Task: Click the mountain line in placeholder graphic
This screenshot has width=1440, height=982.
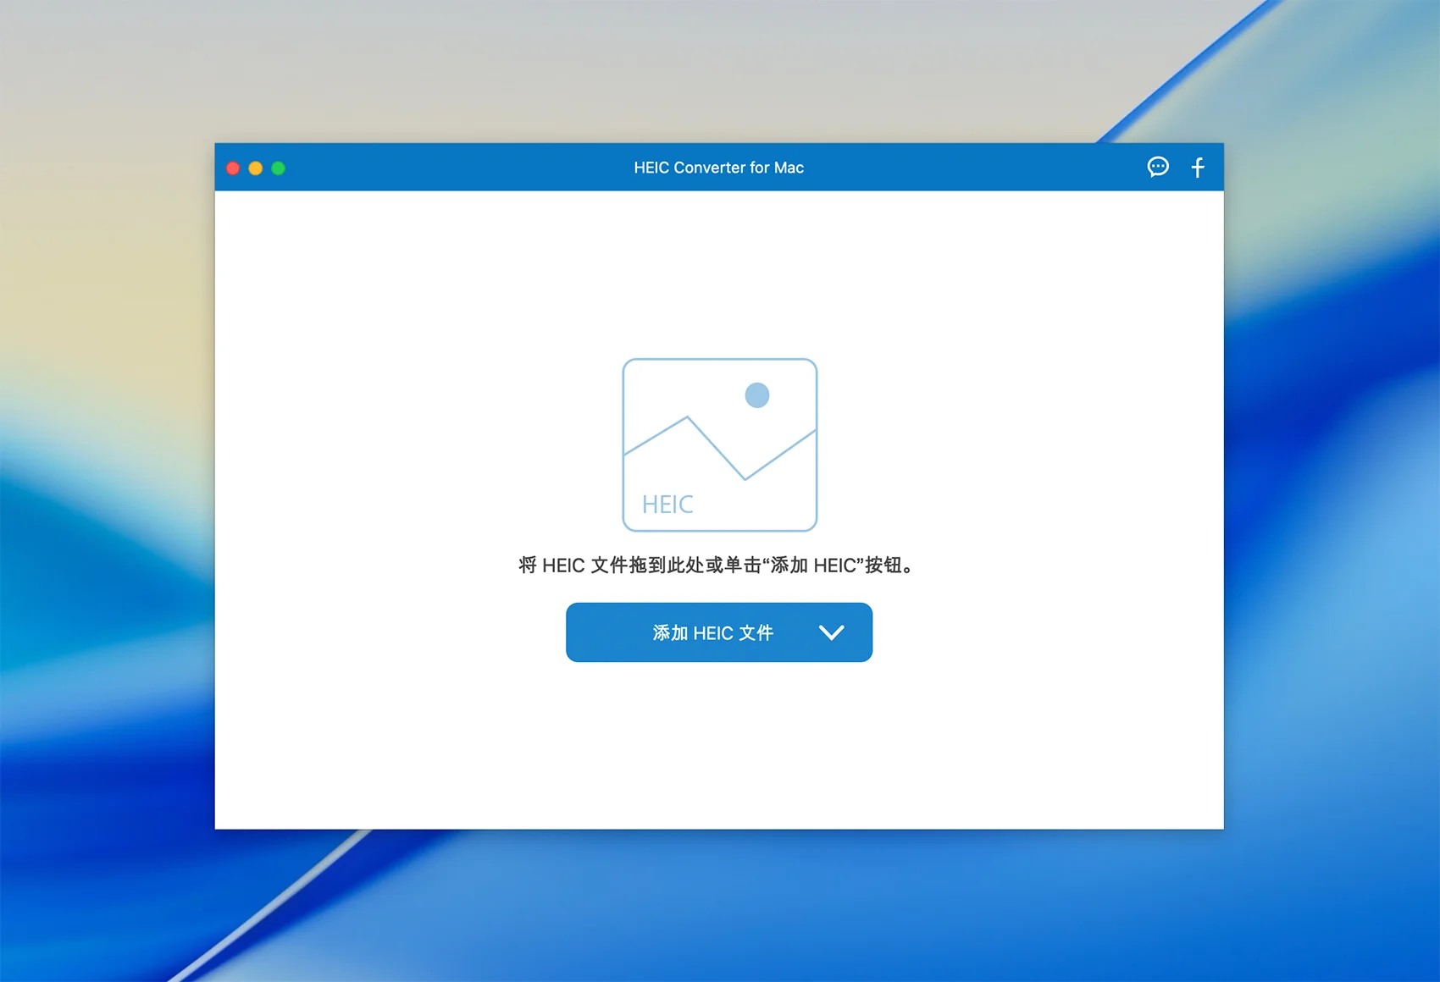Action: [x=717, y=449]
